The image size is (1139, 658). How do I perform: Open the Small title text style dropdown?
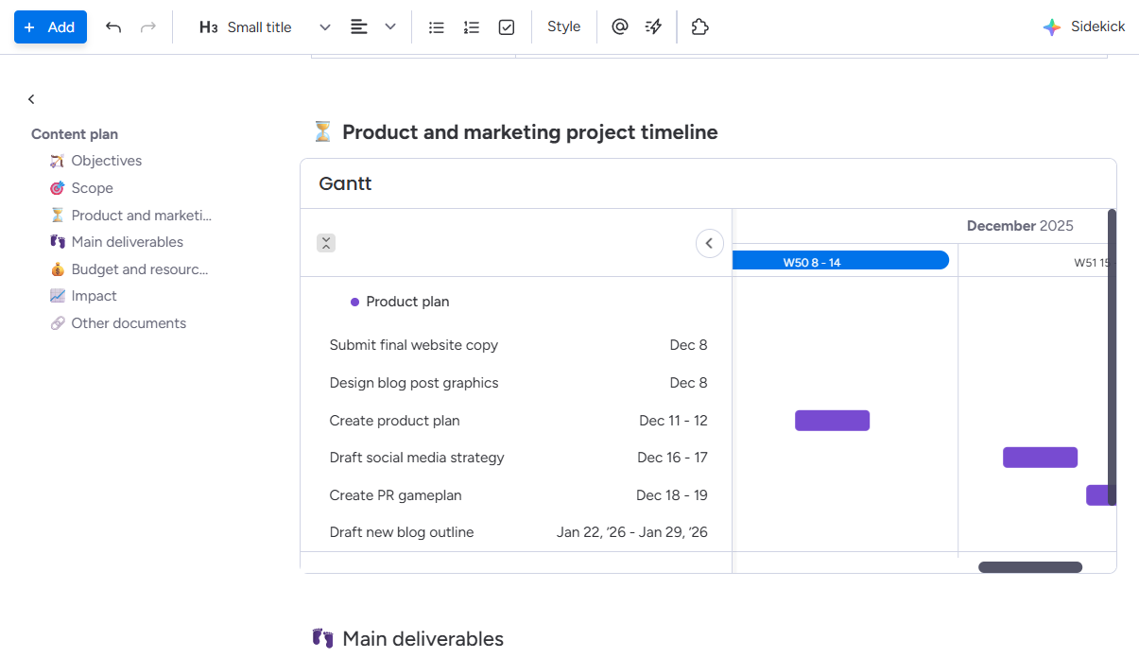pyautogui.click(x=265, y=27)
